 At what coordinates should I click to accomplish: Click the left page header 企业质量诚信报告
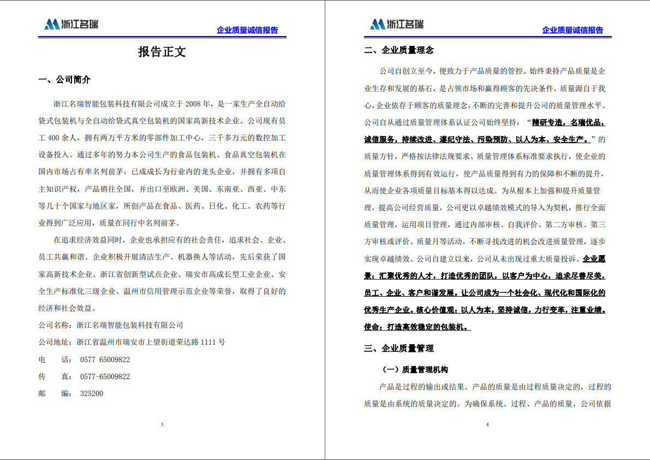point(247,31)
